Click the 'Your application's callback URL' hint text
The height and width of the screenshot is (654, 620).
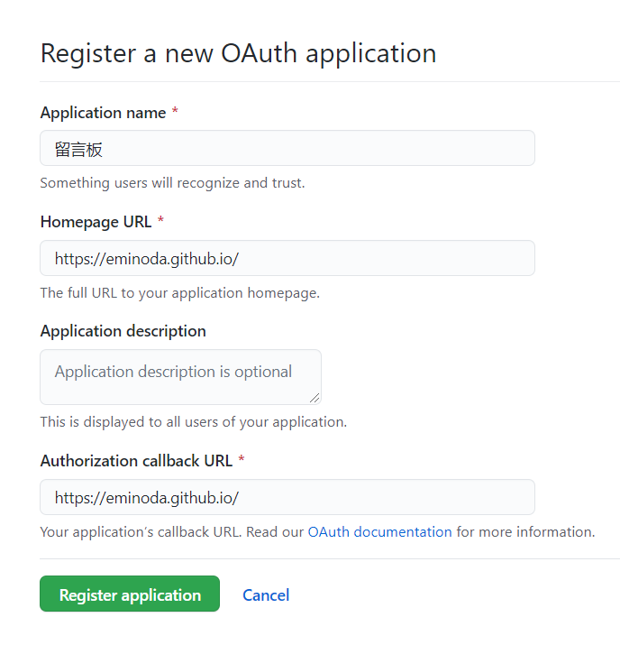tap(141, 532)
